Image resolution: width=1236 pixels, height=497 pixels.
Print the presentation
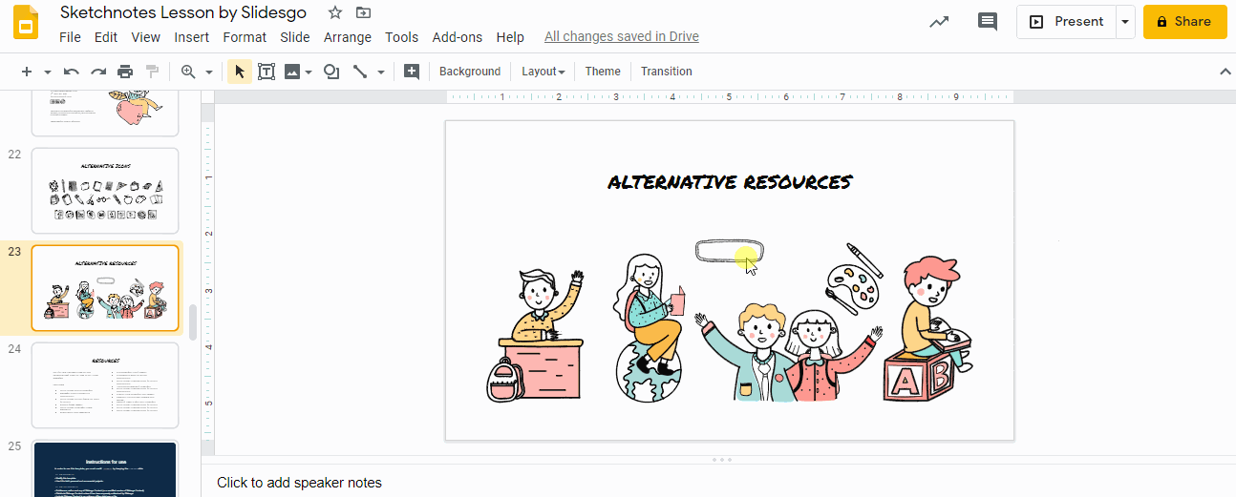pyautogui.click(x=125, y=72)
